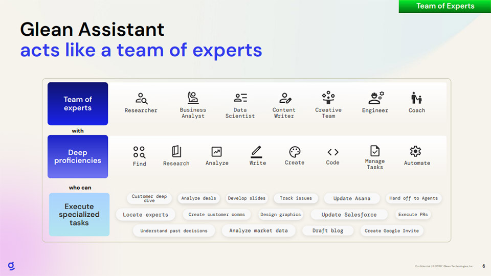Click the Design graphics pill
This screenshot has width=491, height=276.
pos(280,214)
